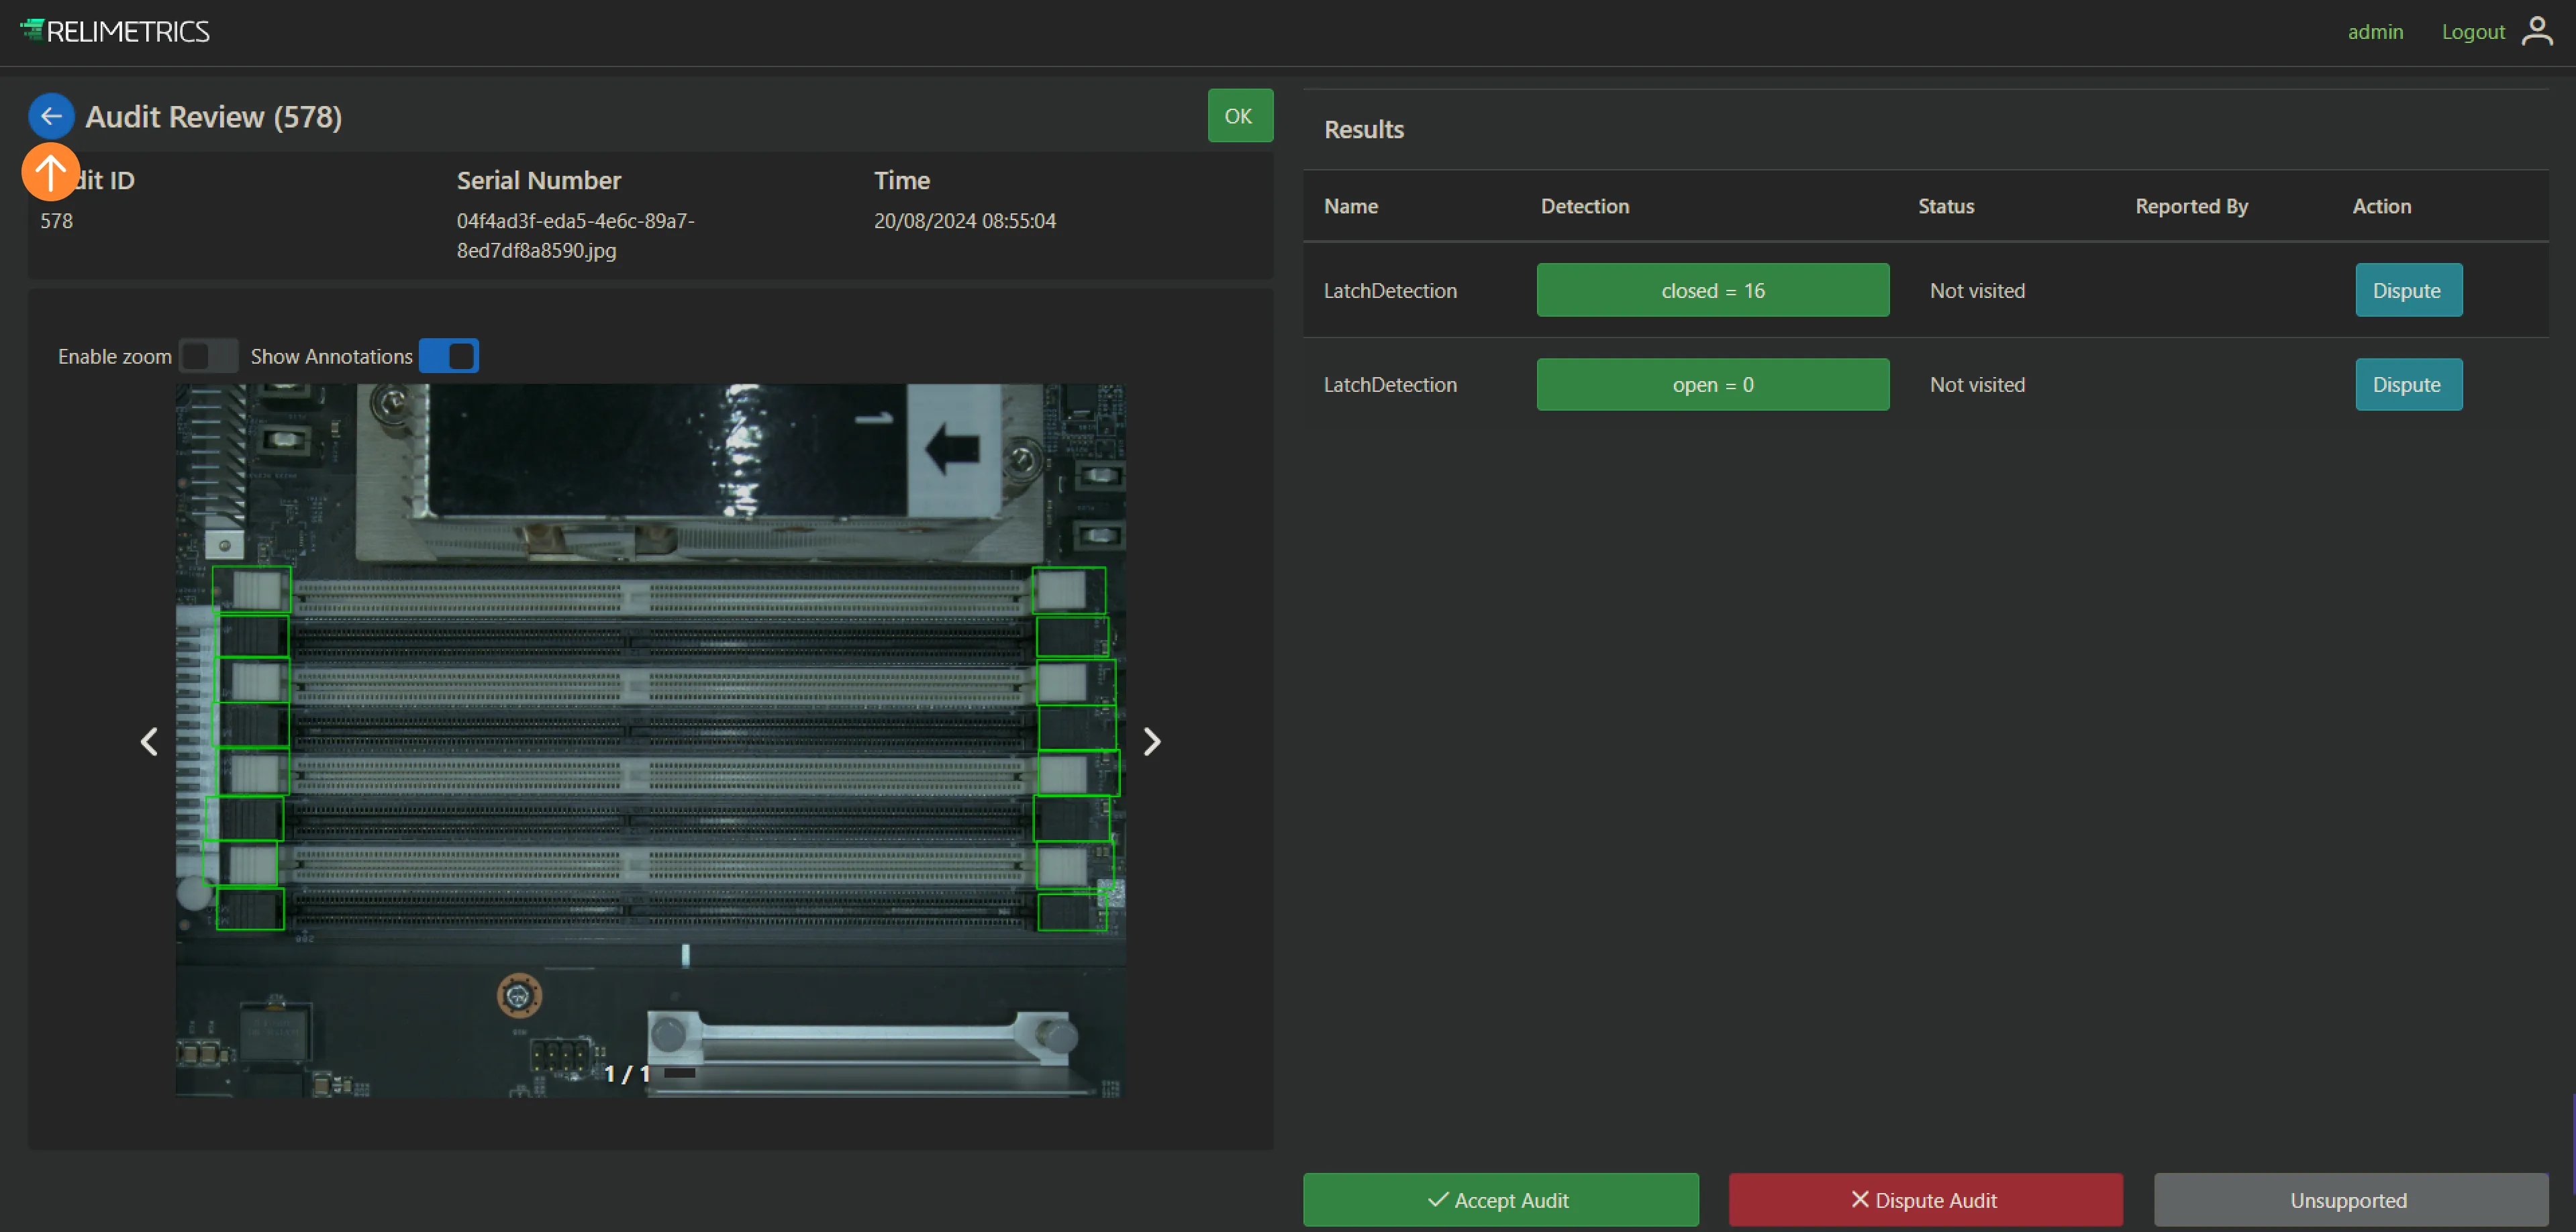
Task: Click the Status column header
Action: pos(1946,206)
